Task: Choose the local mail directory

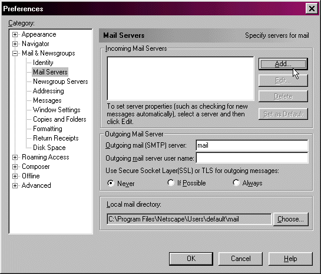Action: (290, 219)
